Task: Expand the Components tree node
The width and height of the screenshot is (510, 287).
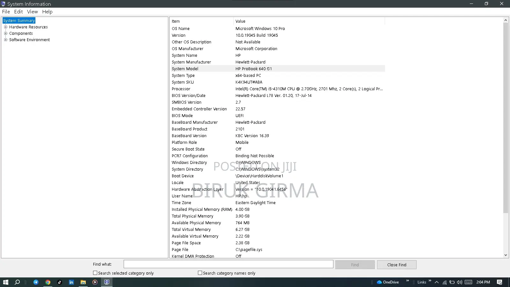Action: point(5,33)
